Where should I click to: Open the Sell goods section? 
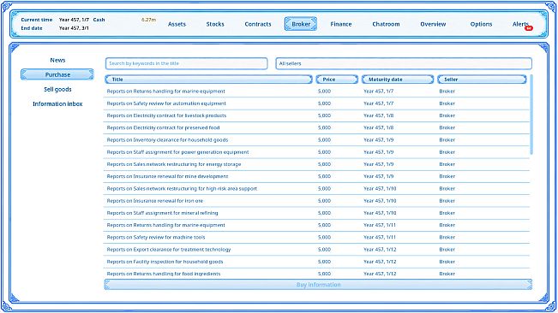click(x=57, y=90)
